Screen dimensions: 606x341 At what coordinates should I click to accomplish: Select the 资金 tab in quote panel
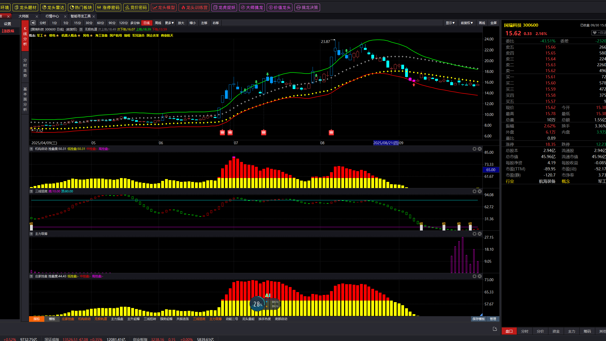point(556,331)
